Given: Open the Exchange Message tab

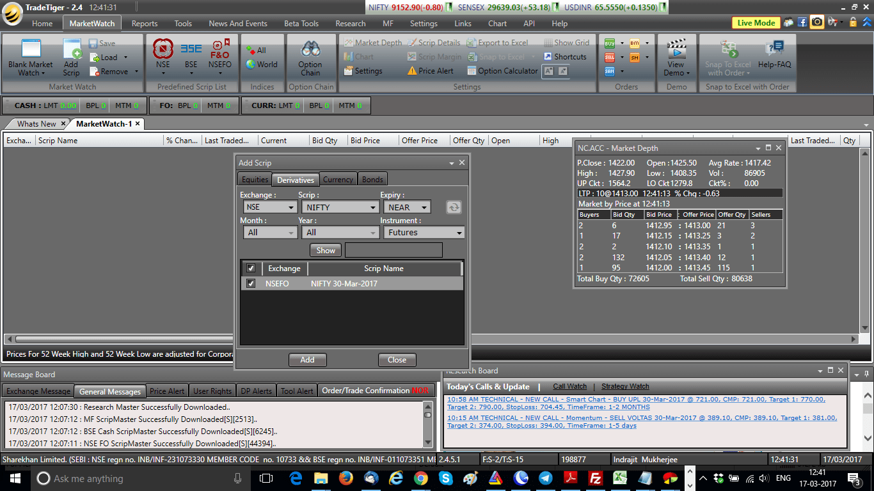Looking at the screenshot, I should coord(38,391).
